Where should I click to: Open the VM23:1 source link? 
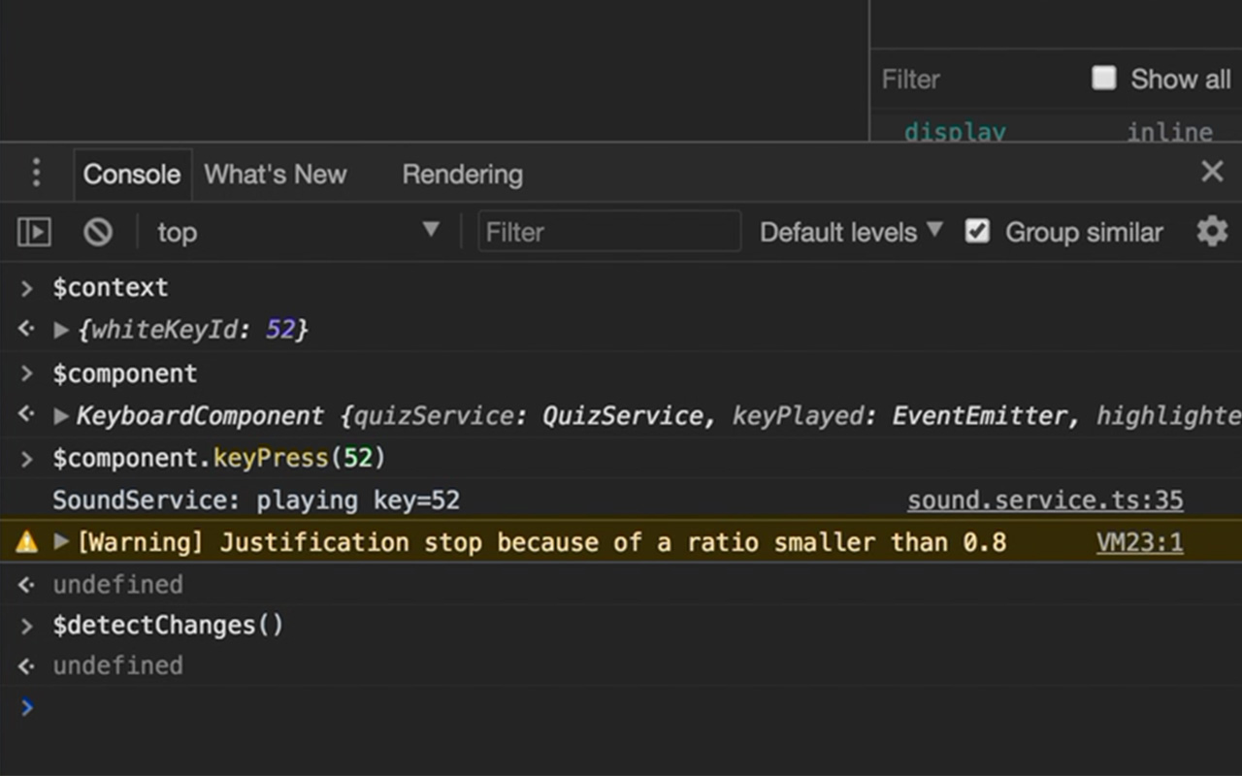point(1139,541)
